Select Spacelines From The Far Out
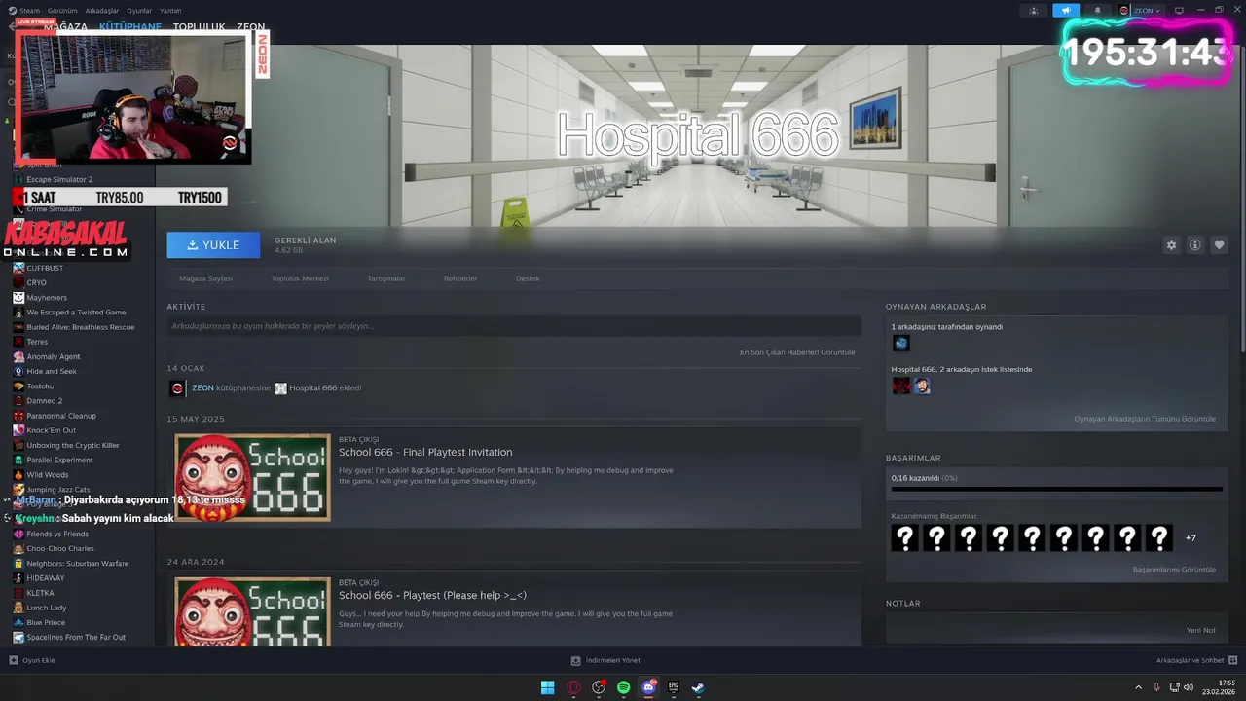 76,637
